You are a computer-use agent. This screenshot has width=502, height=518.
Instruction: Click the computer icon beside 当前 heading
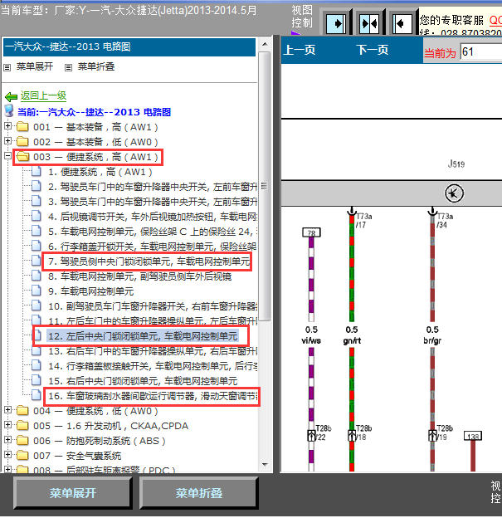[x=10, y=111]
